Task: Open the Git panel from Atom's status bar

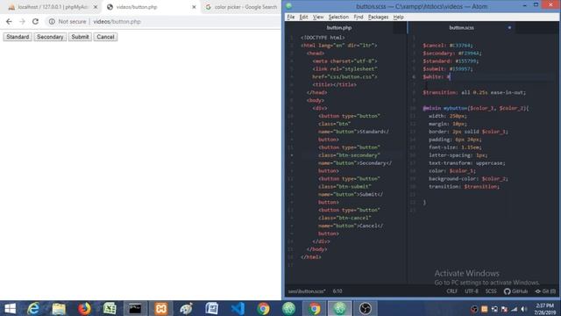Action: [x=545, y=291]
